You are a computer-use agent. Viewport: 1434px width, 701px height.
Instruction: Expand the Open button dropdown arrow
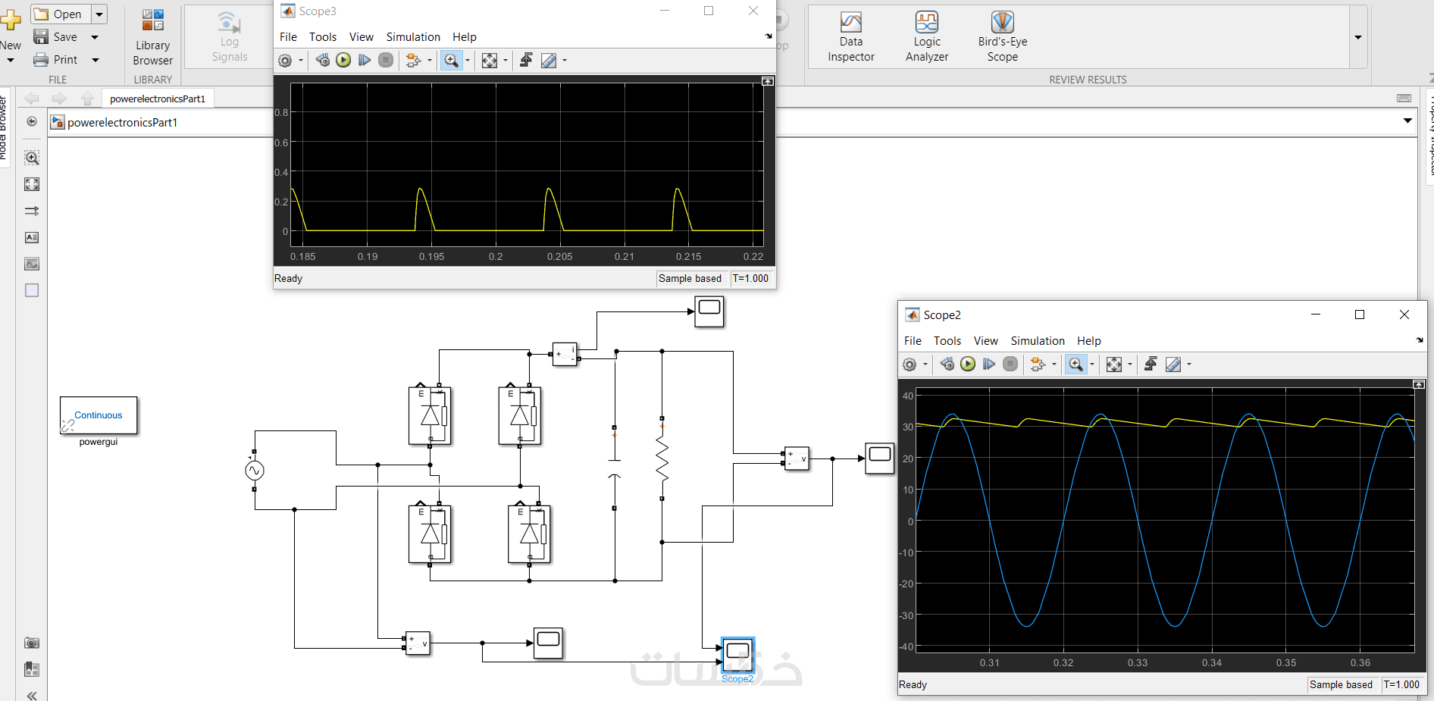[99, 14]
